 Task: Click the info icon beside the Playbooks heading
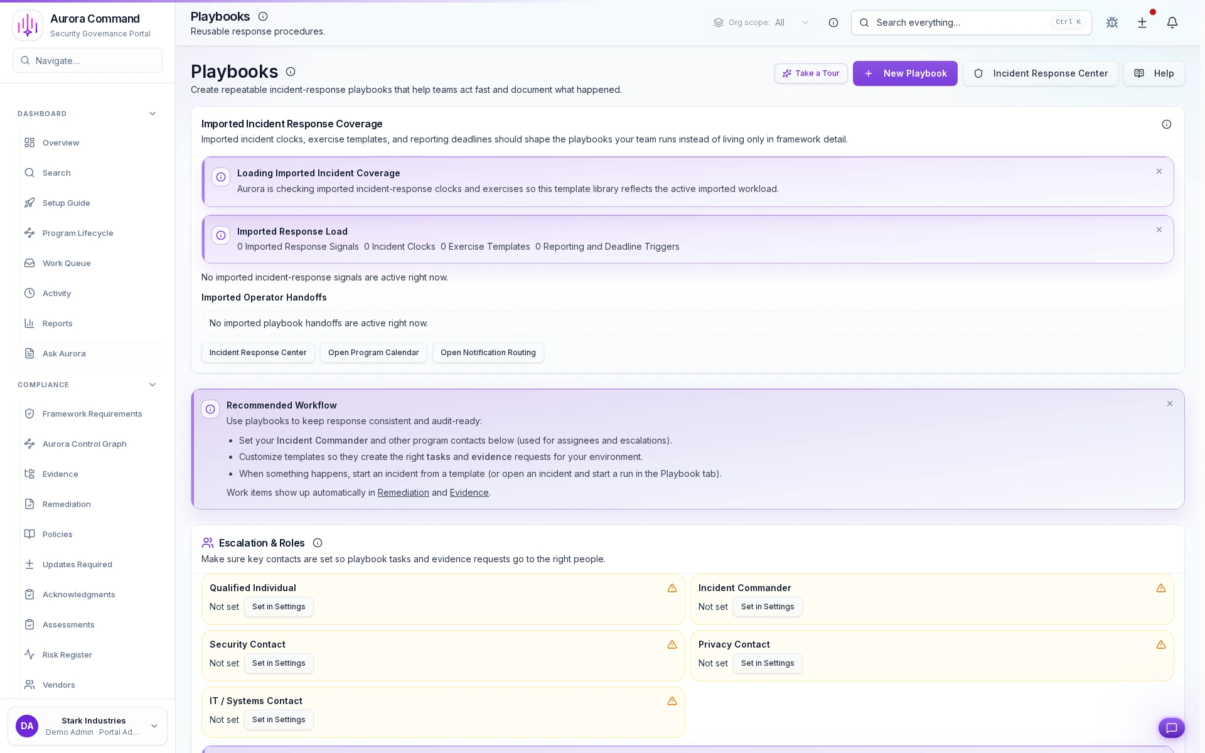[x=291, y=72]
